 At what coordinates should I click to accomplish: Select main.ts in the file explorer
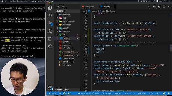point(67,38)
